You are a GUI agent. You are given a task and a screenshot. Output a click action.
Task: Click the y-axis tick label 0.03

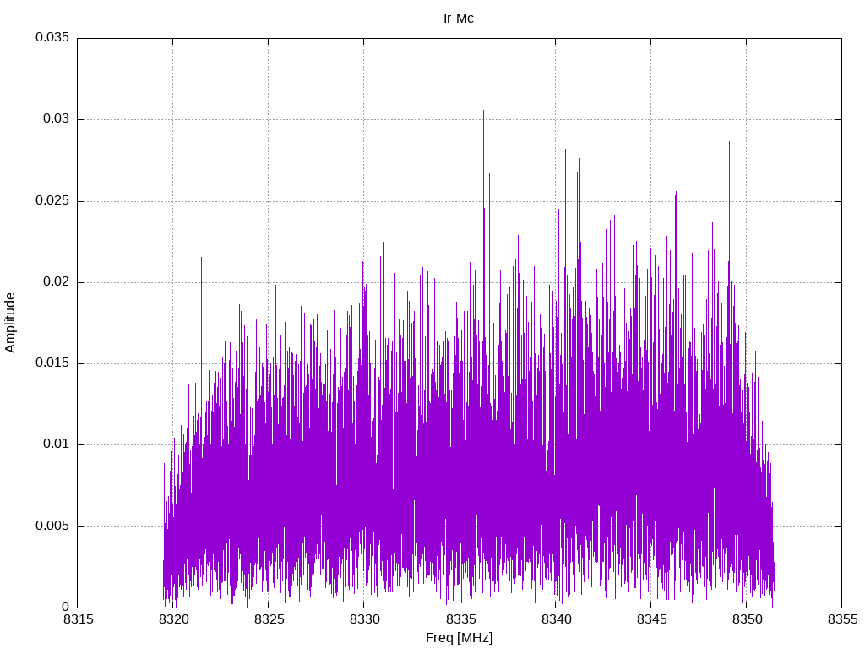coord(57,119)
